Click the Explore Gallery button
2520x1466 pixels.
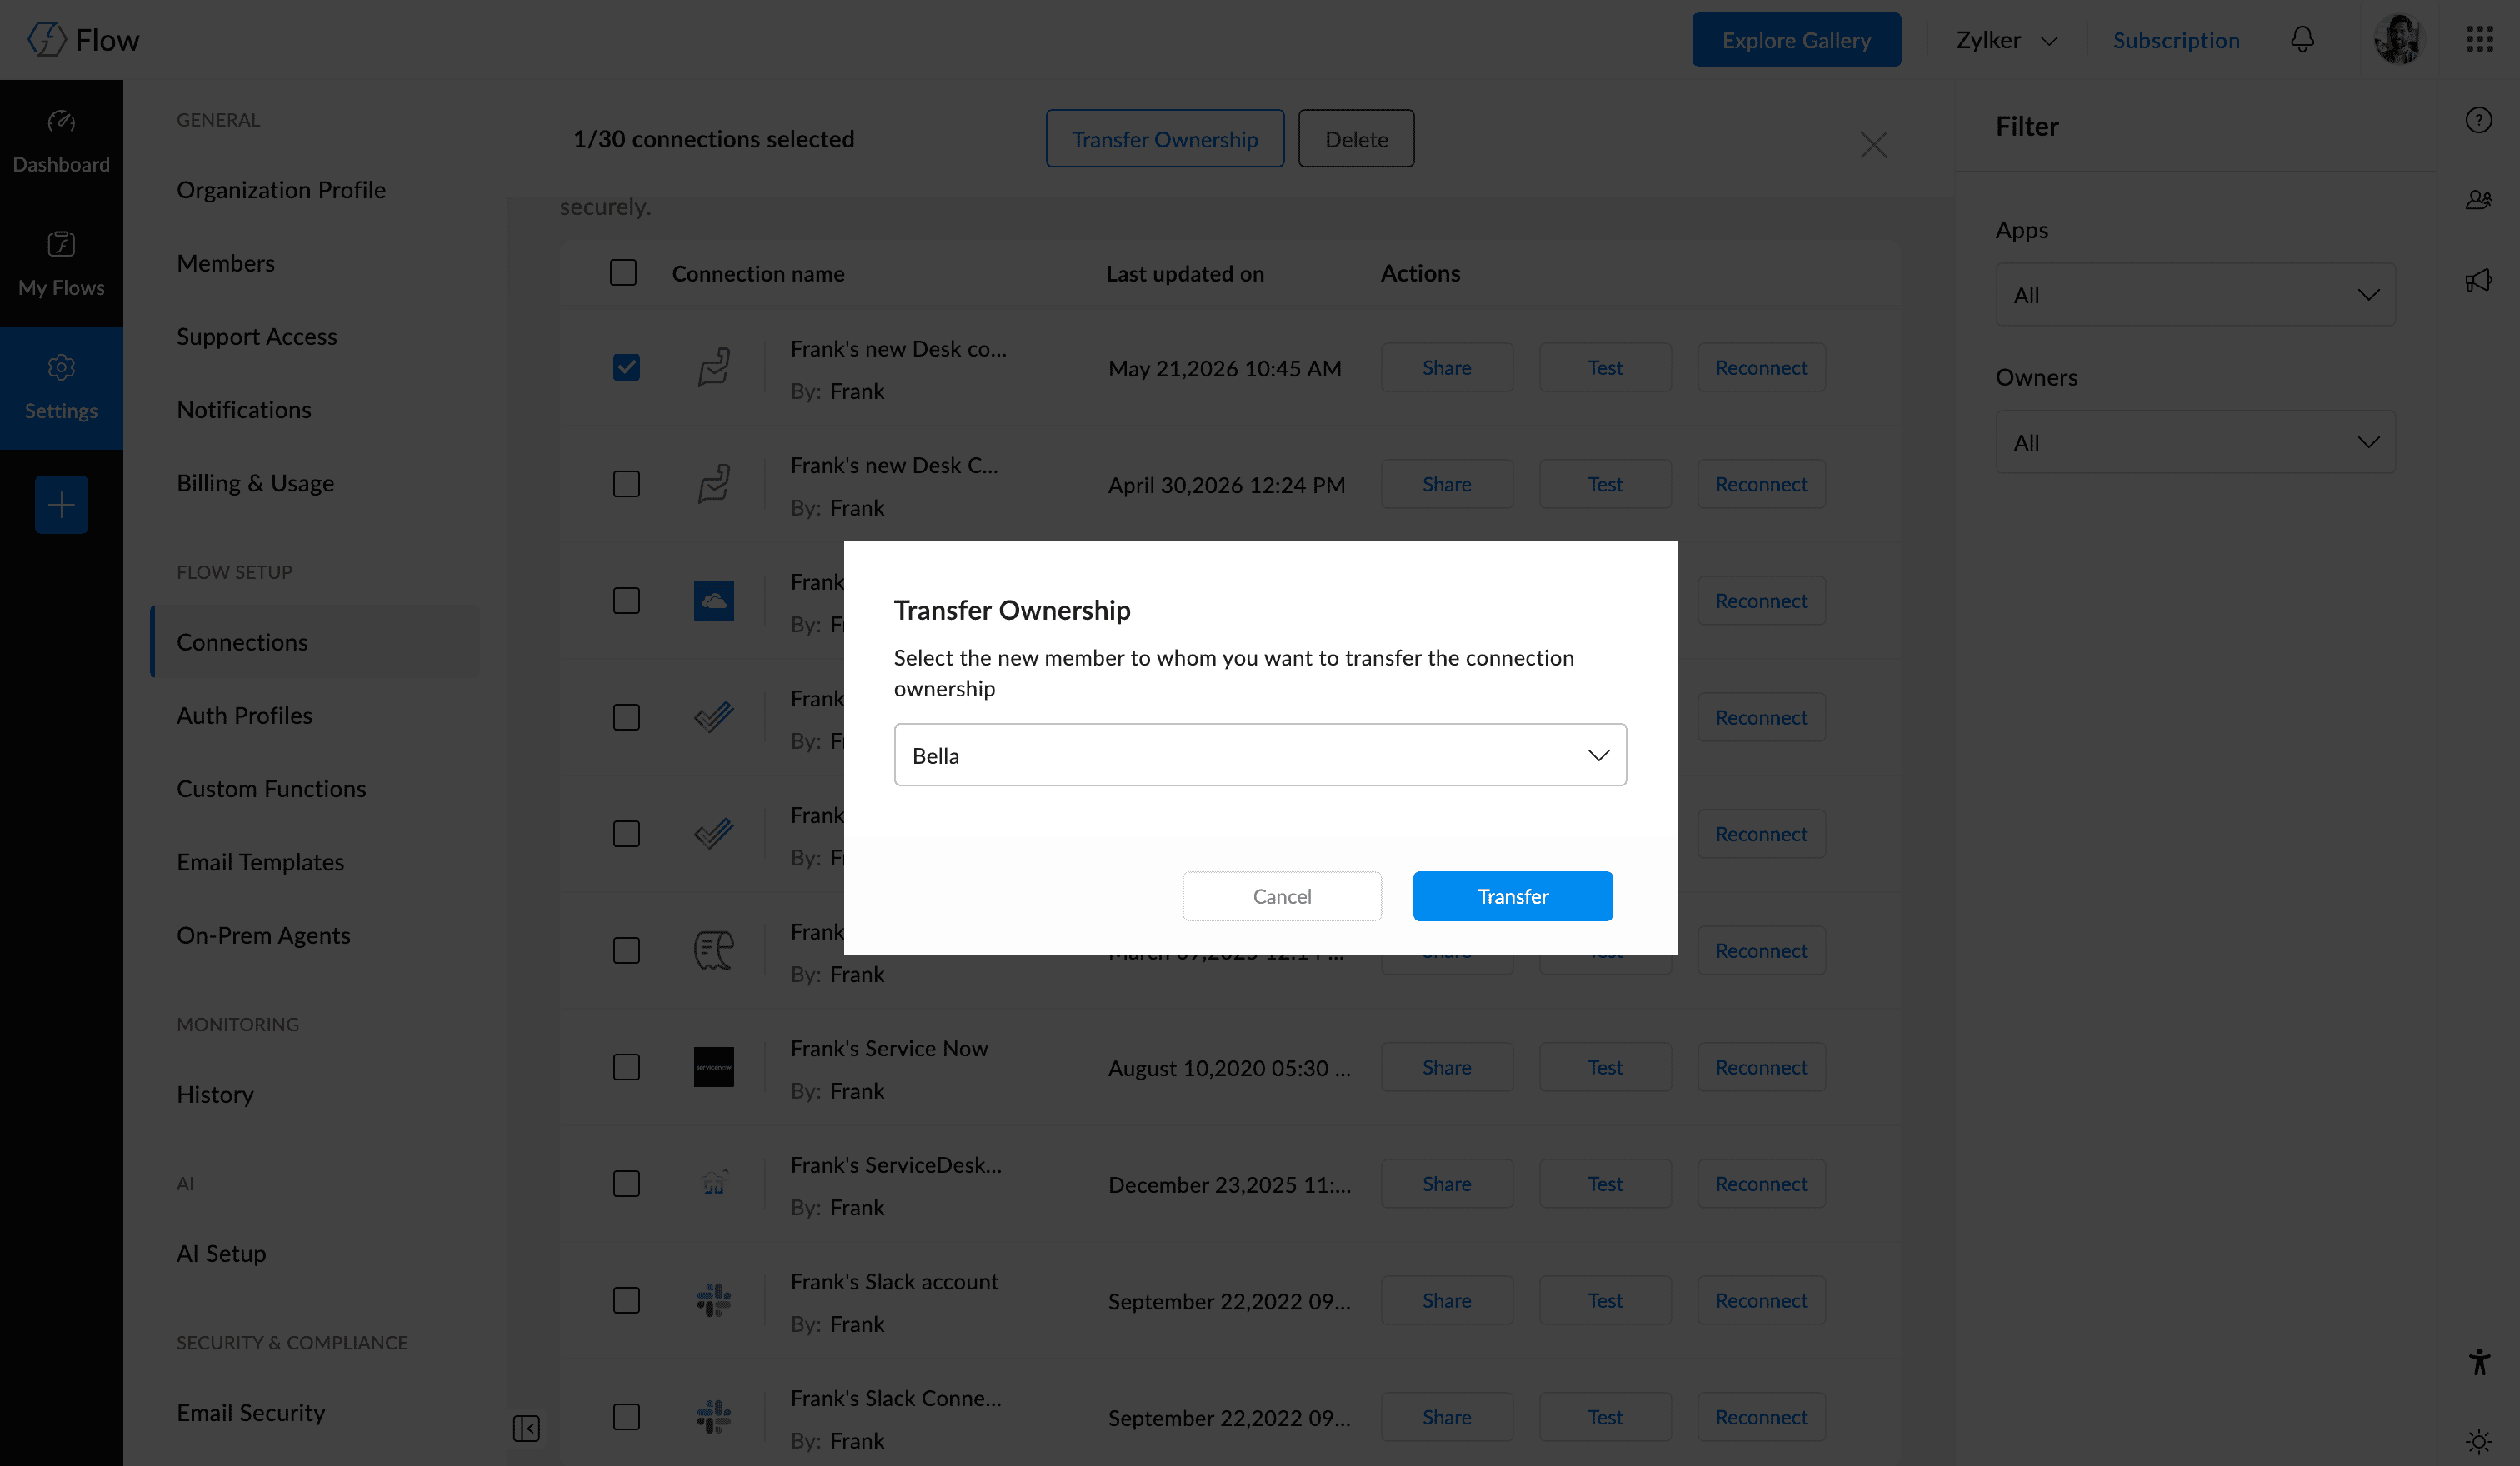(1796, 40)
